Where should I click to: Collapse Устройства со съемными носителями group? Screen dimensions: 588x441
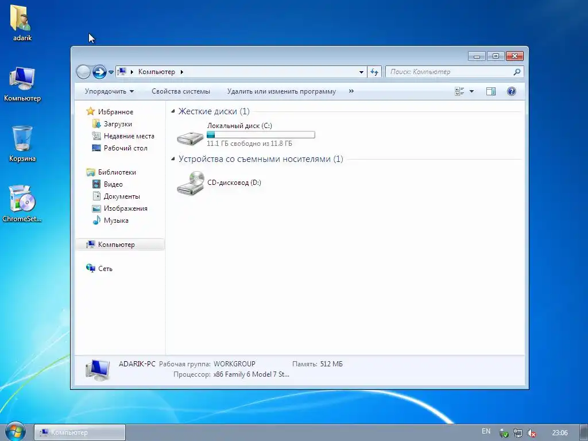point(173,158)
